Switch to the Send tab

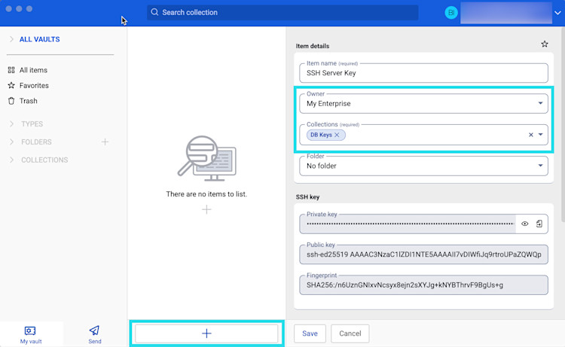[94, 333]
